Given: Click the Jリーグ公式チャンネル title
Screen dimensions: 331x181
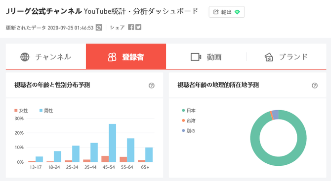Looking at the screenshot, I should pos(43,11).
